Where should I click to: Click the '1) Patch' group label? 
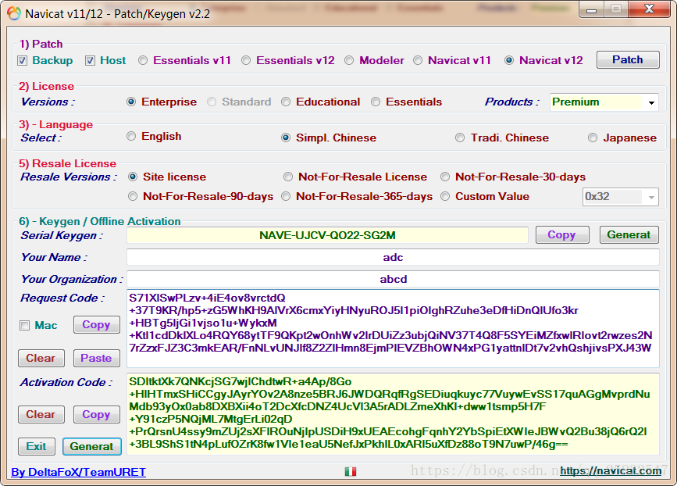coord(41,44)
